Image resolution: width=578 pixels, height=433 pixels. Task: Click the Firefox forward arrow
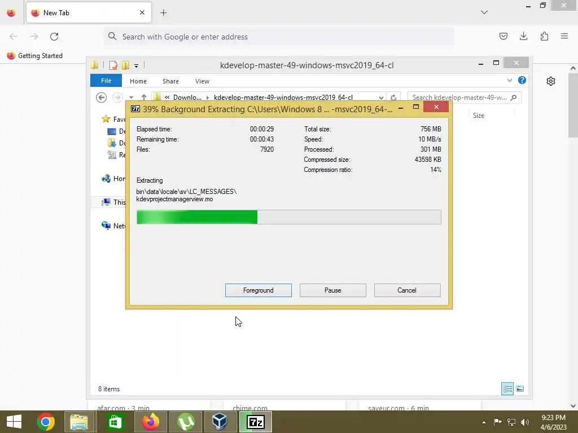[34, 37]
